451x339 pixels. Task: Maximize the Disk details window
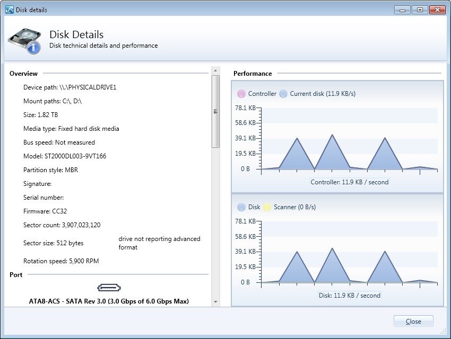(x=420, y=10)
